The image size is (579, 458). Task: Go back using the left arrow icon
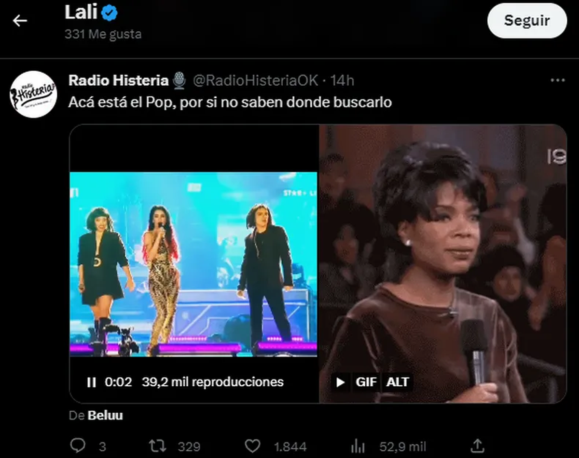pos(20,20)
